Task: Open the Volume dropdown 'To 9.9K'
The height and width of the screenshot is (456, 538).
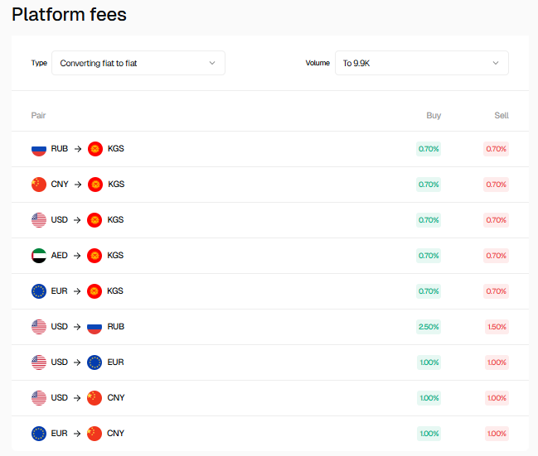Action: (x=421, y=63)
